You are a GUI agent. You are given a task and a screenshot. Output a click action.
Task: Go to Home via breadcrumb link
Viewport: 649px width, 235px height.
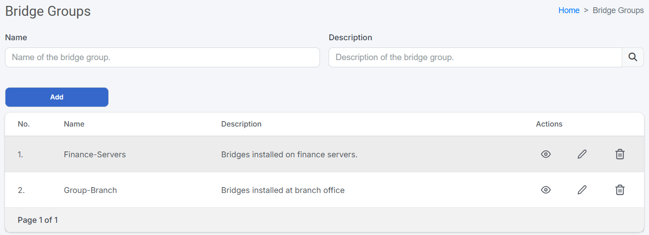pos(568,10)
